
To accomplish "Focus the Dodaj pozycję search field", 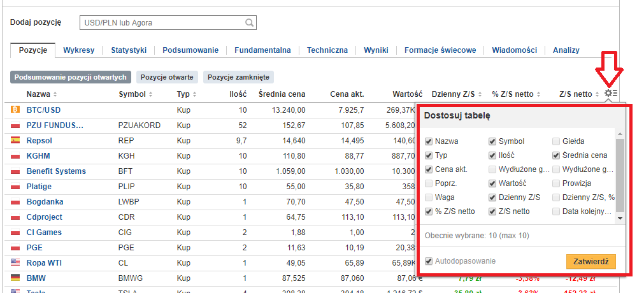I will 168,23.
